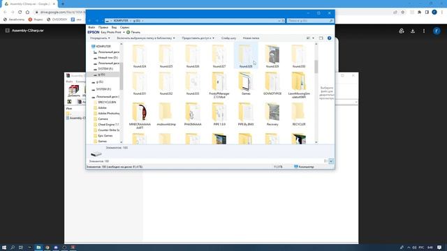Click the Explorer search field
This screenshot has height=251, width=447.
[310, 21]
